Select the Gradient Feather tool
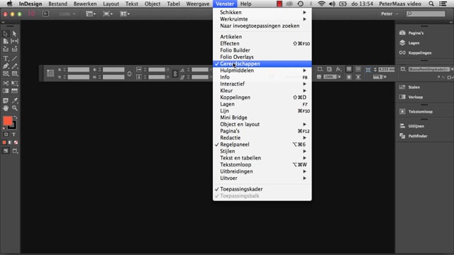Viewport: 454px width, 255px height. coord(14,91)
